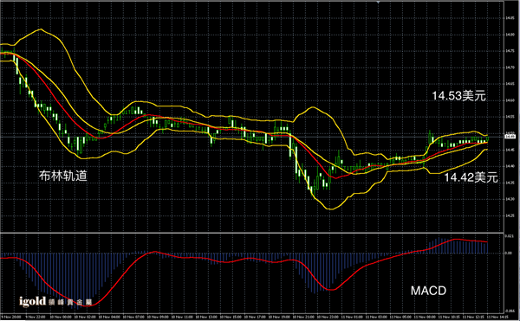Click the 布林轨道 Bollinger band annotation
The image size is (520, 321).
point(63,176)
